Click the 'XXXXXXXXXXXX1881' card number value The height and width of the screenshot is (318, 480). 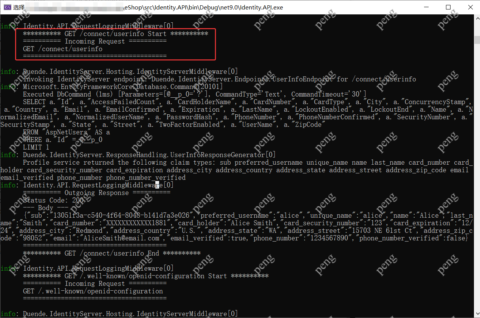coord(136,223)
